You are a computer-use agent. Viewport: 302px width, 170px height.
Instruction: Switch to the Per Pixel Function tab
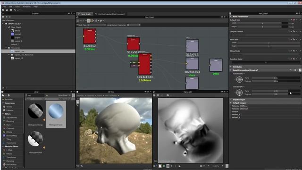click(110, 14)
